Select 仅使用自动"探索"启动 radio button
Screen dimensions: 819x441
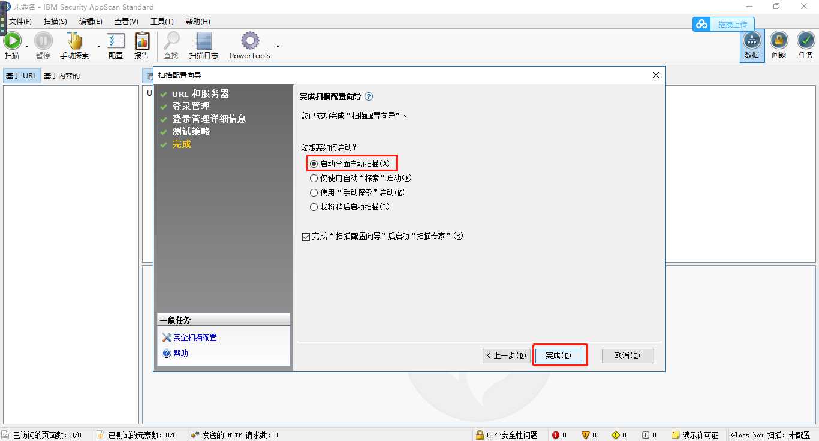[314, 178]
